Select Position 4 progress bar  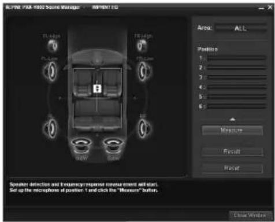point(237,87)
